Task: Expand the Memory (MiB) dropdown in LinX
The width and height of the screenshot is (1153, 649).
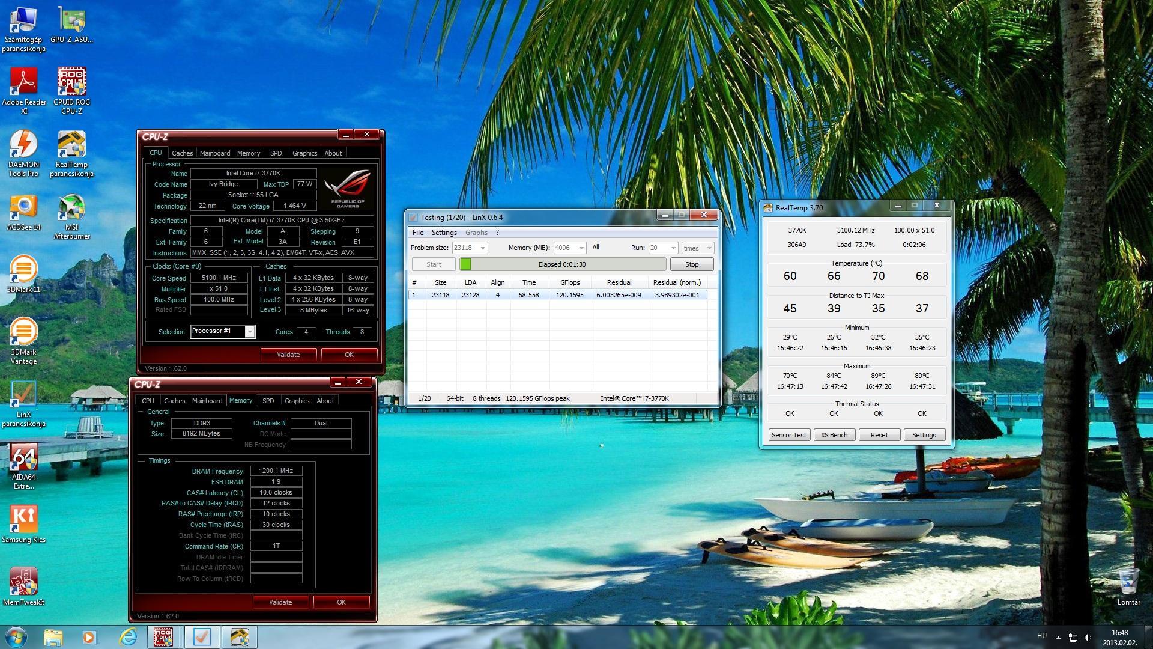Action: pos(581,248)
